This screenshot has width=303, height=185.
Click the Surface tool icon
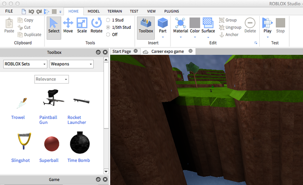tap(208, 23)
